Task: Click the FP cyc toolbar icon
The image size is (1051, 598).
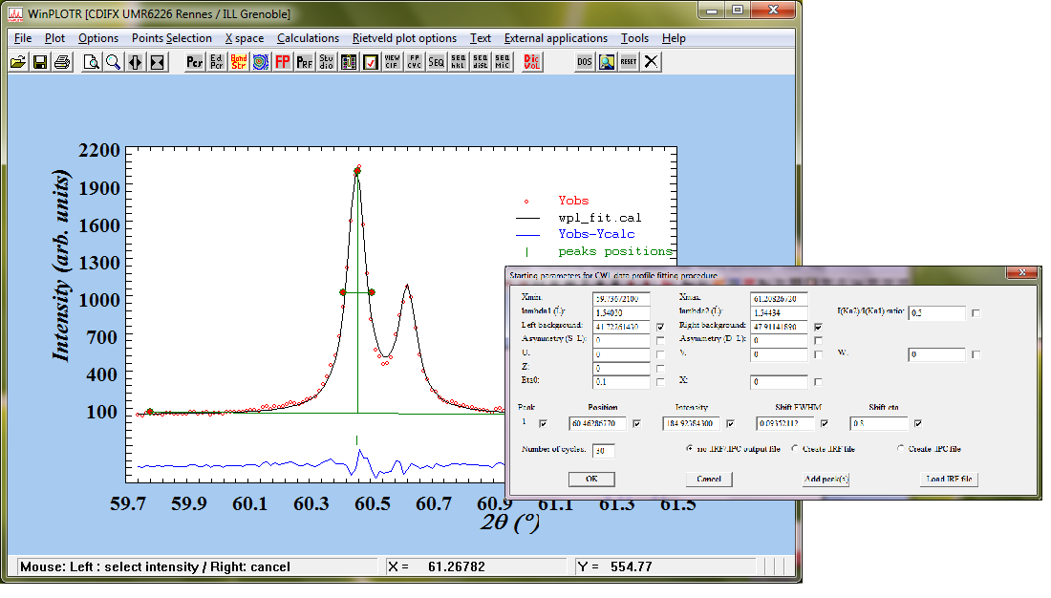Action: (x=415, y=62)
